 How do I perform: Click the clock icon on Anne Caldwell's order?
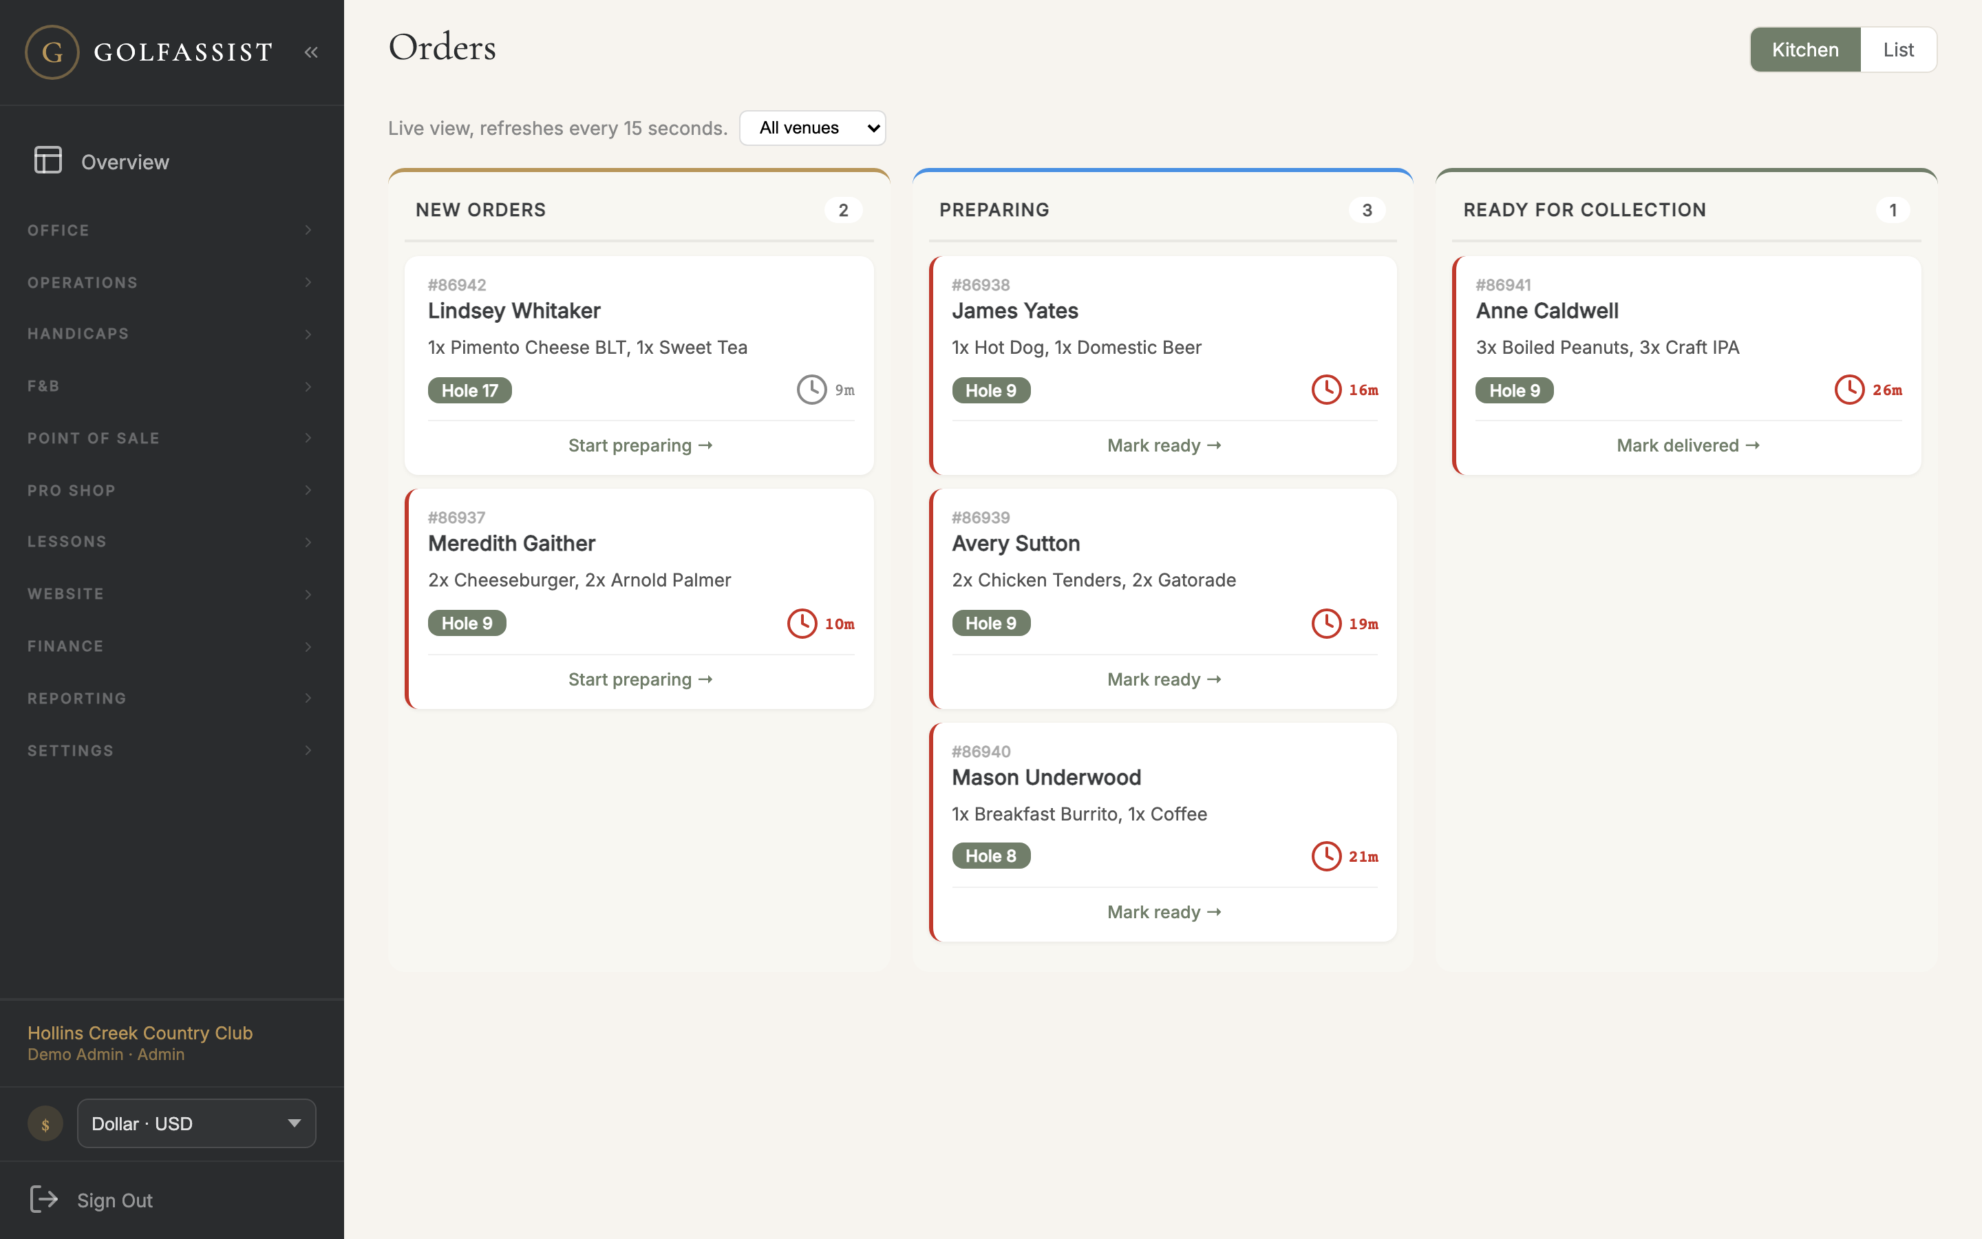(1849, 390)
